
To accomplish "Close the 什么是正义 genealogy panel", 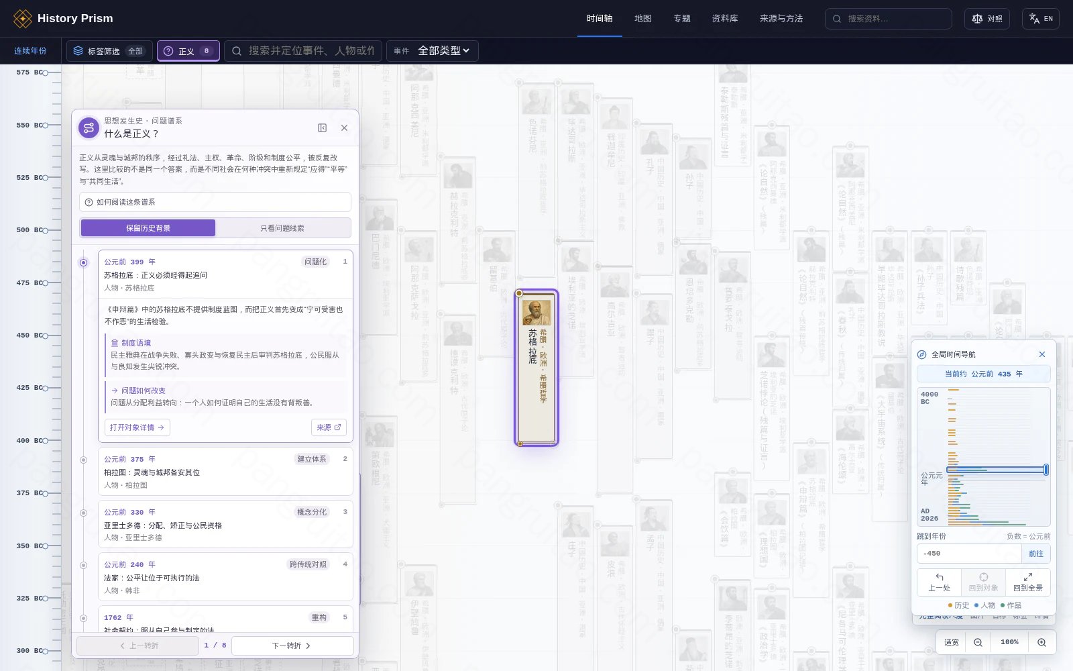I will 344,127.
